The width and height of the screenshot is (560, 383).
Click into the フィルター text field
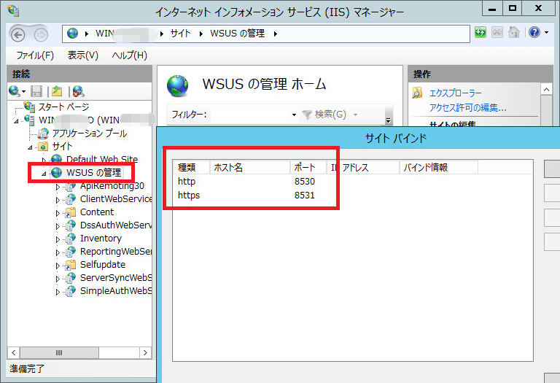click(249, 115)
